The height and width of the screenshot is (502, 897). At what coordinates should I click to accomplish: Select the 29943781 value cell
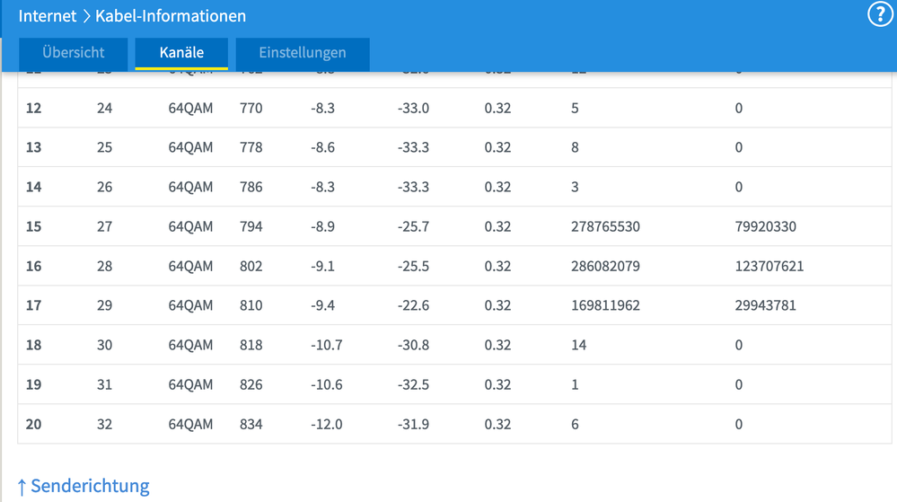[x=765, y=305]
